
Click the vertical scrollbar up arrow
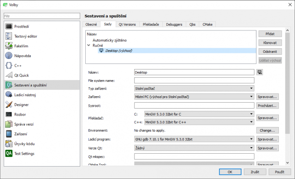(x=287, y=30)
